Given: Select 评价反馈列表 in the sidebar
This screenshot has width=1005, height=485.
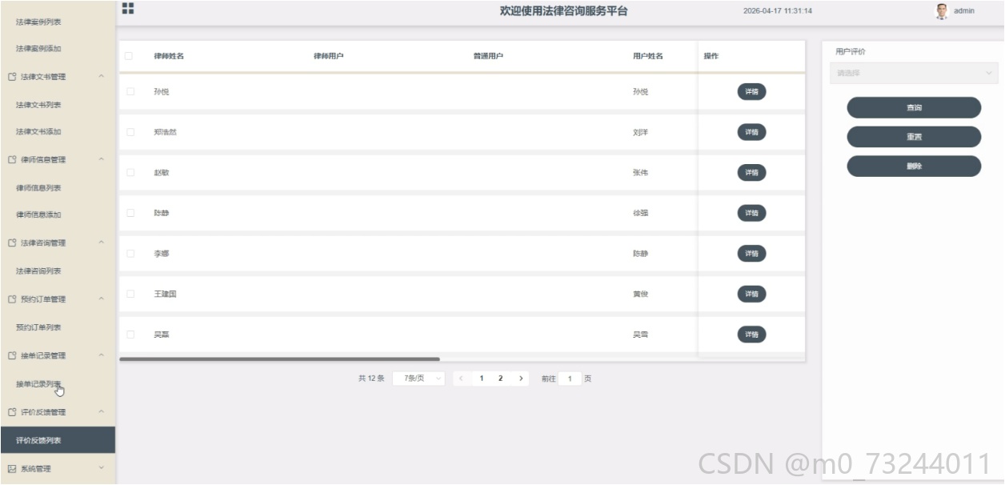Looking at the screenshot, I should (x=58, y=440).
